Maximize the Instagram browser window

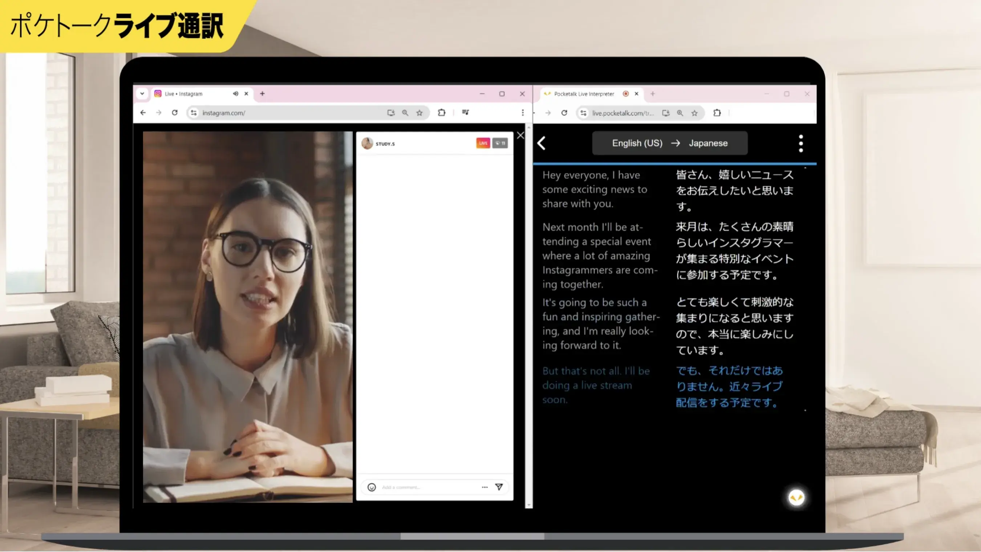click(x=502, y=94)
